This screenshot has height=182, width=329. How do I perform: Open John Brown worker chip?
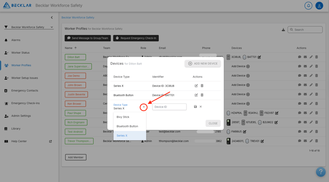(76, 85)
